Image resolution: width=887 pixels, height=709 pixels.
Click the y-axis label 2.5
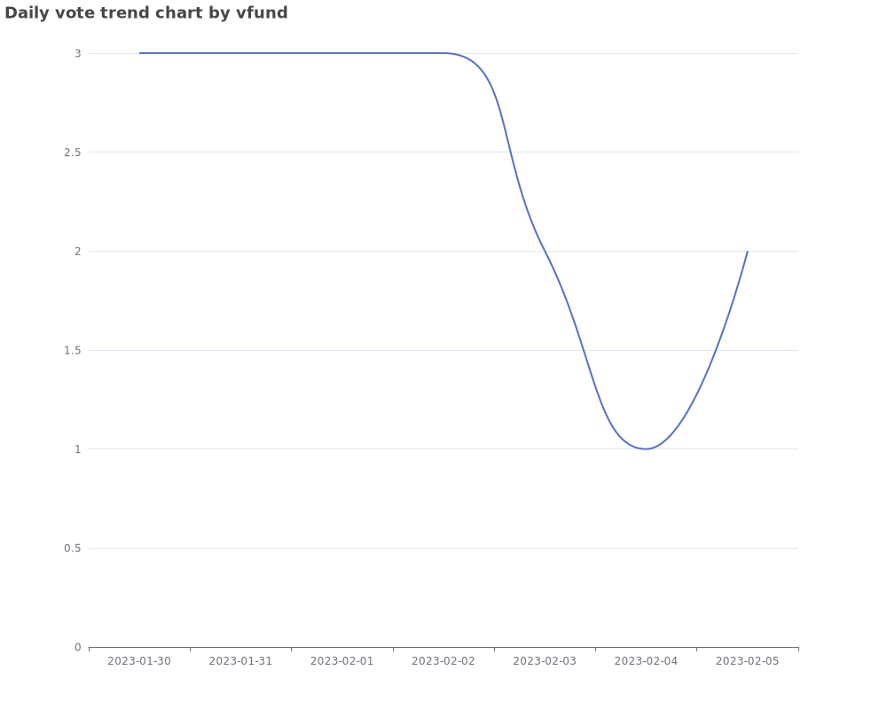click(x=73, y=152)
